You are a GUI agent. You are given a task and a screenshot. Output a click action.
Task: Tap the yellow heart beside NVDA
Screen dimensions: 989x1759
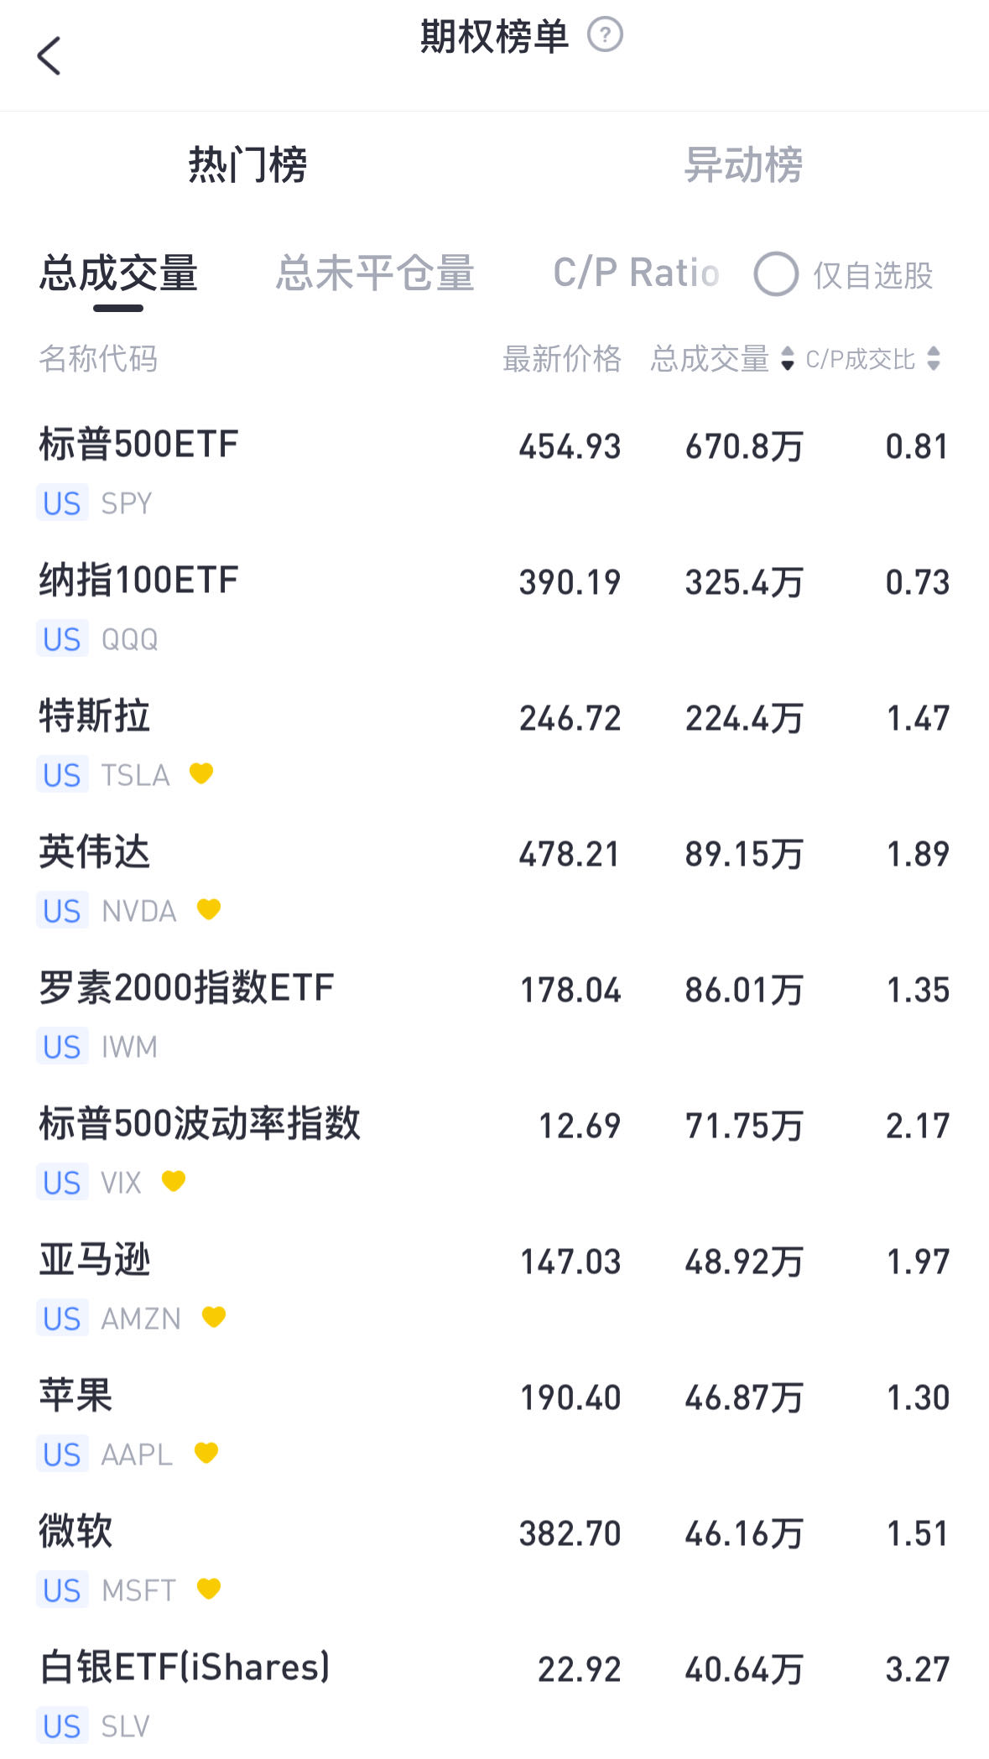[208, 908]
